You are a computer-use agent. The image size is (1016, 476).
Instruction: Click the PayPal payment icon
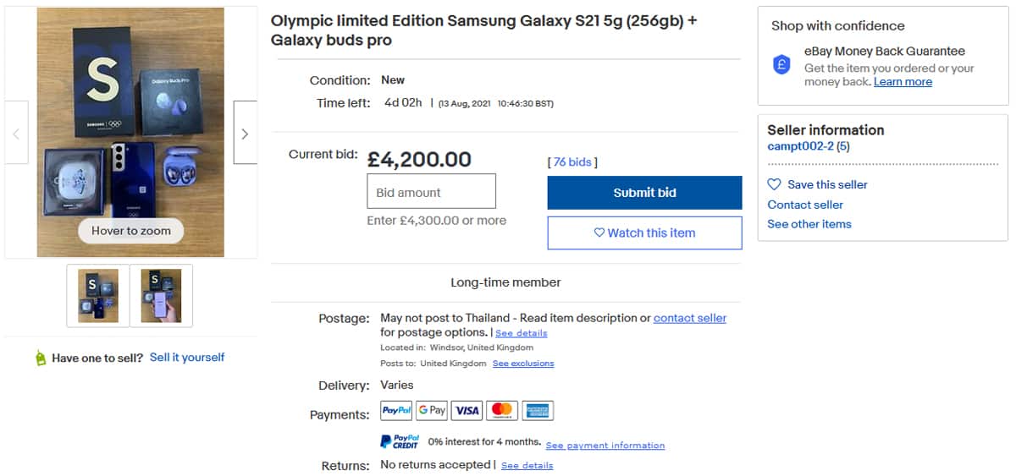click(396, 411)
